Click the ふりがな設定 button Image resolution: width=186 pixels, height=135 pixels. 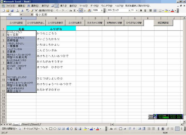[x=16, y=23]
